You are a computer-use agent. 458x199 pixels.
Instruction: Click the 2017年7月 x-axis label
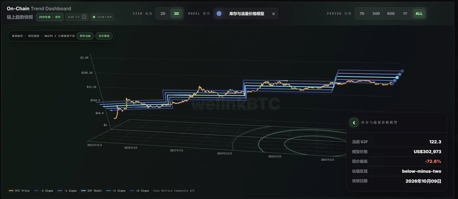(x=176, y=150)
